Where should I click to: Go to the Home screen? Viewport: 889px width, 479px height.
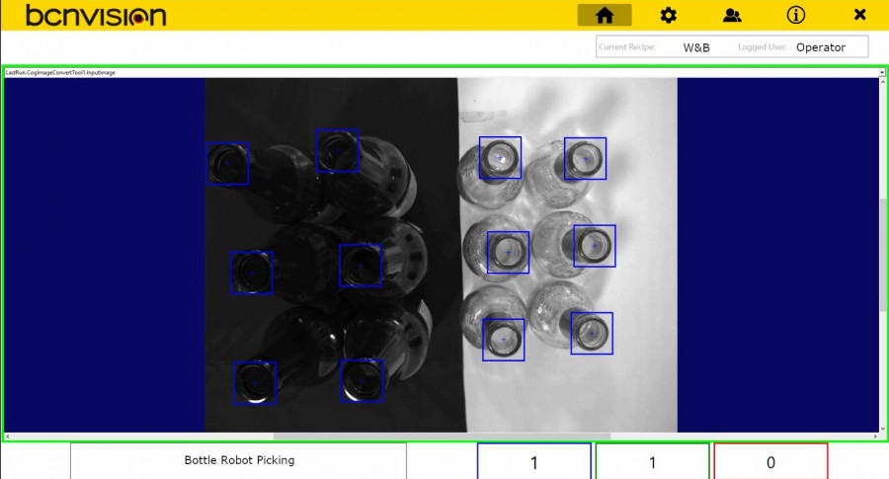(x=605, y=15)
